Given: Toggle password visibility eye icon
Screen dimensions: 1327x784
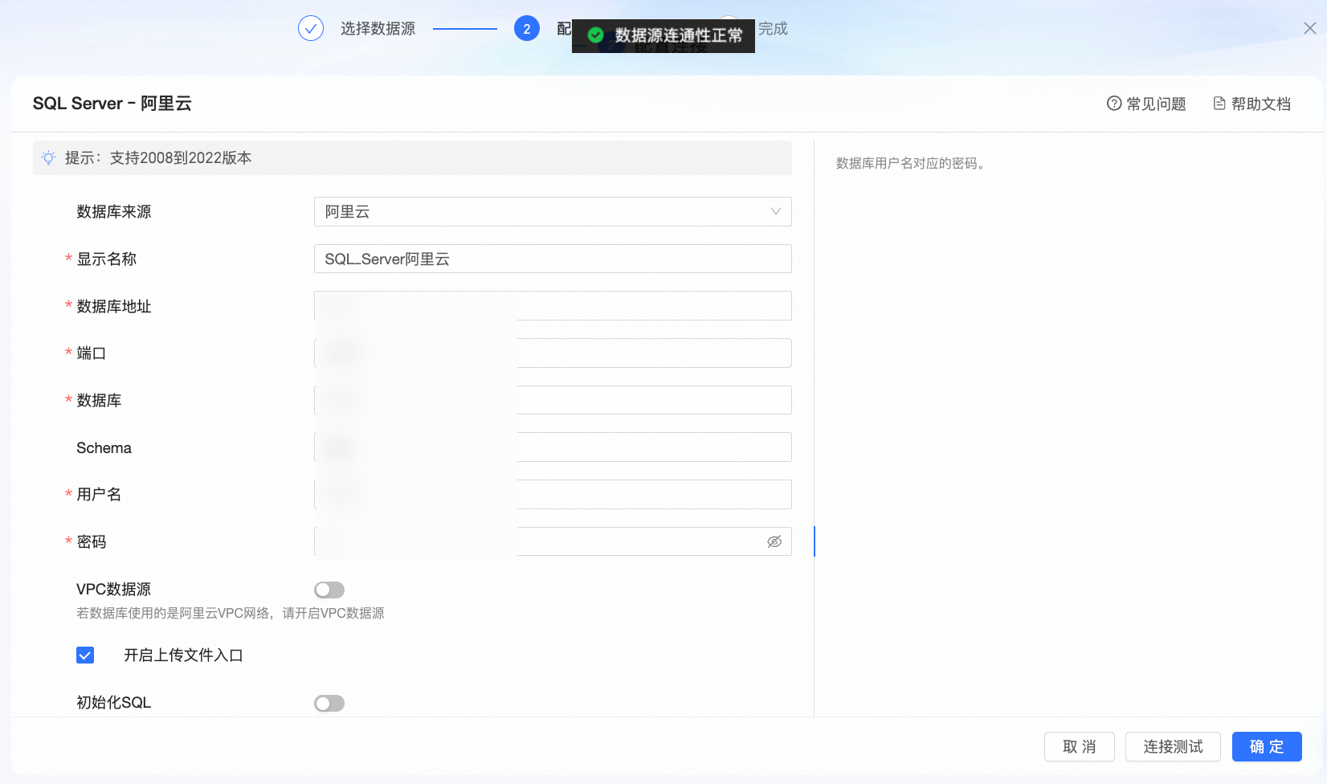Looking at the screenshot, I should click(x=774, y=541).
